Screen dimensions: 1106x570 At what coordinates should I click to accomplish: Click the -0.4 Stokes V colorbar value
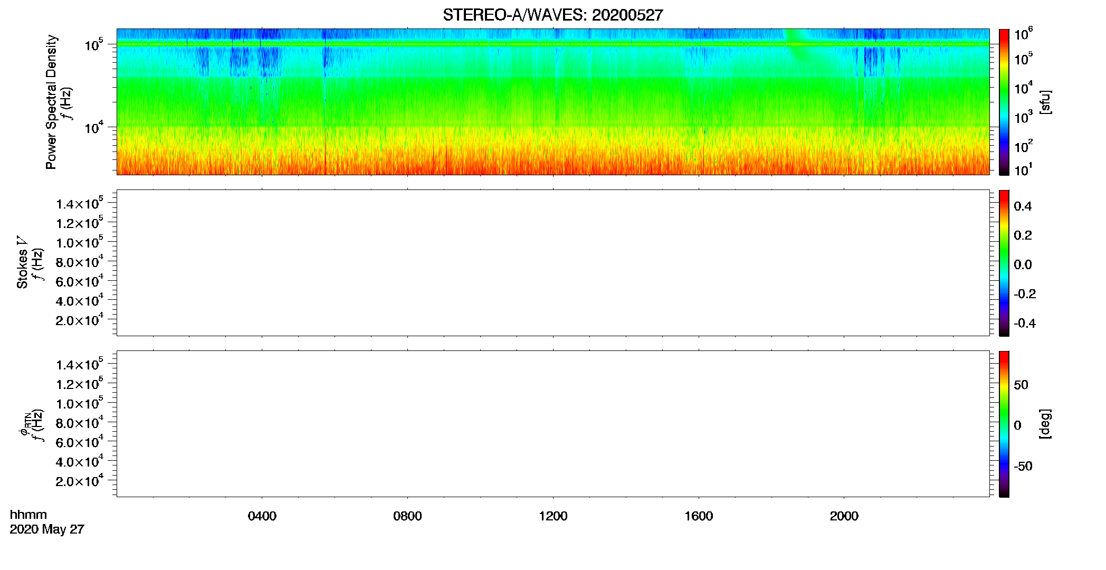tap(1025, 324)
